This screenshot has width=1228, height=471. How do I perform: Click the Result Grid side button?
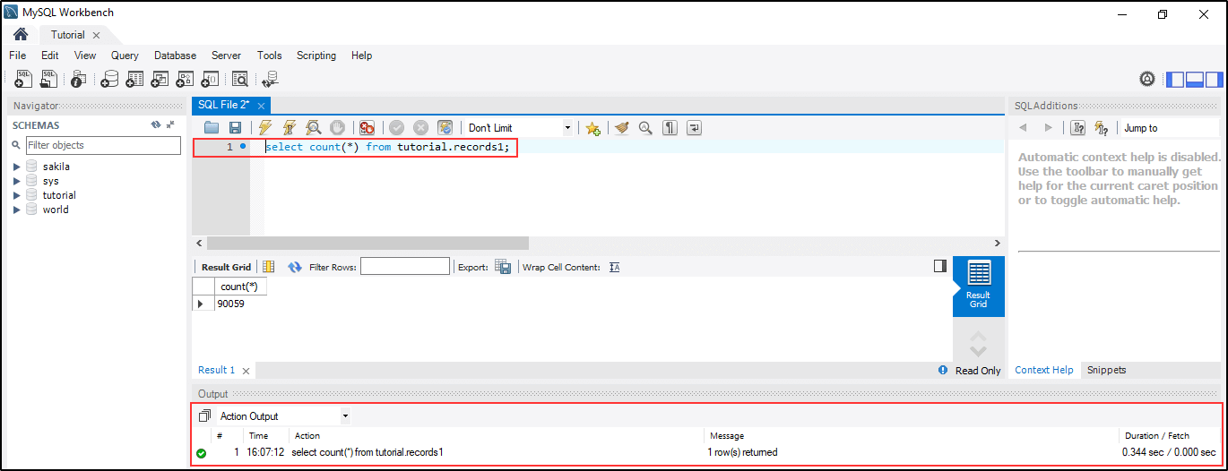(978, 287)
